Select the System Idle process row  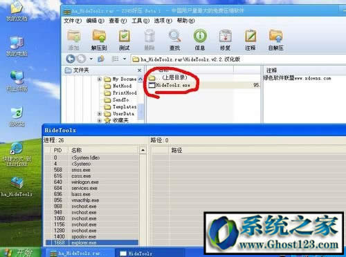point(92,158)
